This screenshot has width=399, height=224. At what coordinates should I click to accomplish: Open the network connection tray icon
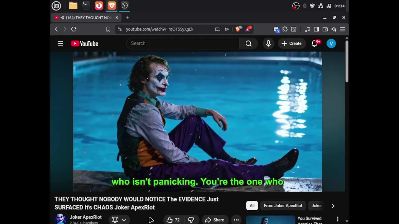click(321, 6)
